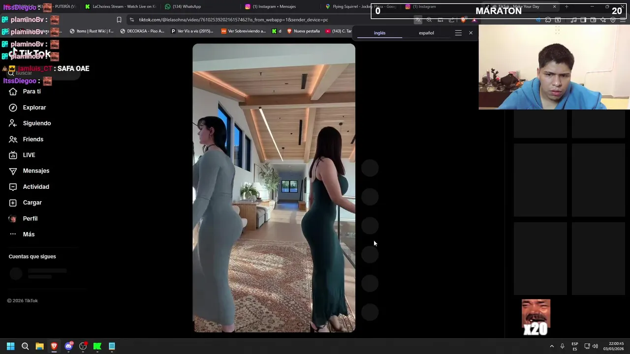This screenshot has height=354, width=630.
Task: Select inglés in translate popup
Action: point(380,33)
